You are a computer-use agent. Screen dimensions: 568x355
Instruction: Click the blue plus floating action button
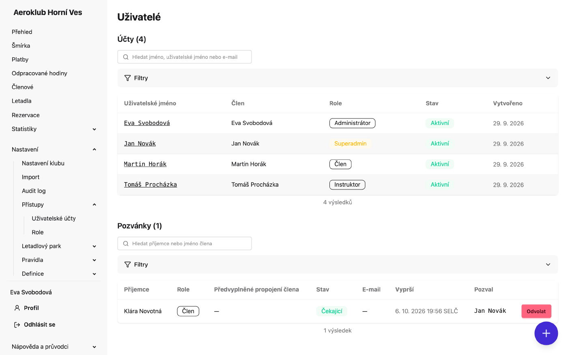coord(546,333)
